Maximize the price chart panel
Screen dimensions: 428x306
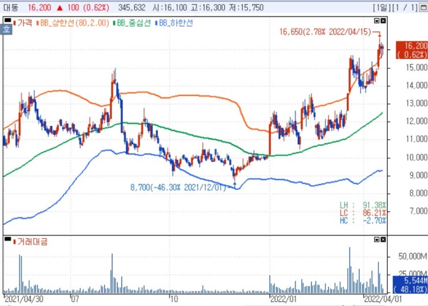[377, 21]
